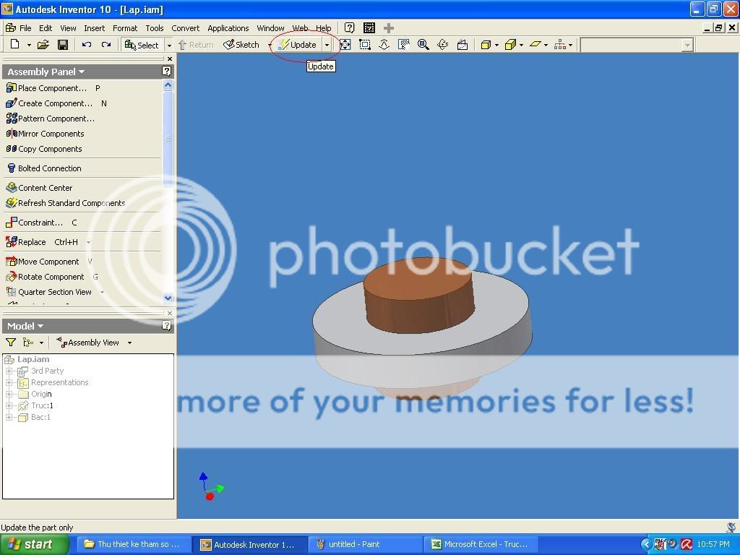Open the display mode dropdown arrow
The width and height of the screenshot is (740, 555).
pyautogui.click(x=496, y=45)
